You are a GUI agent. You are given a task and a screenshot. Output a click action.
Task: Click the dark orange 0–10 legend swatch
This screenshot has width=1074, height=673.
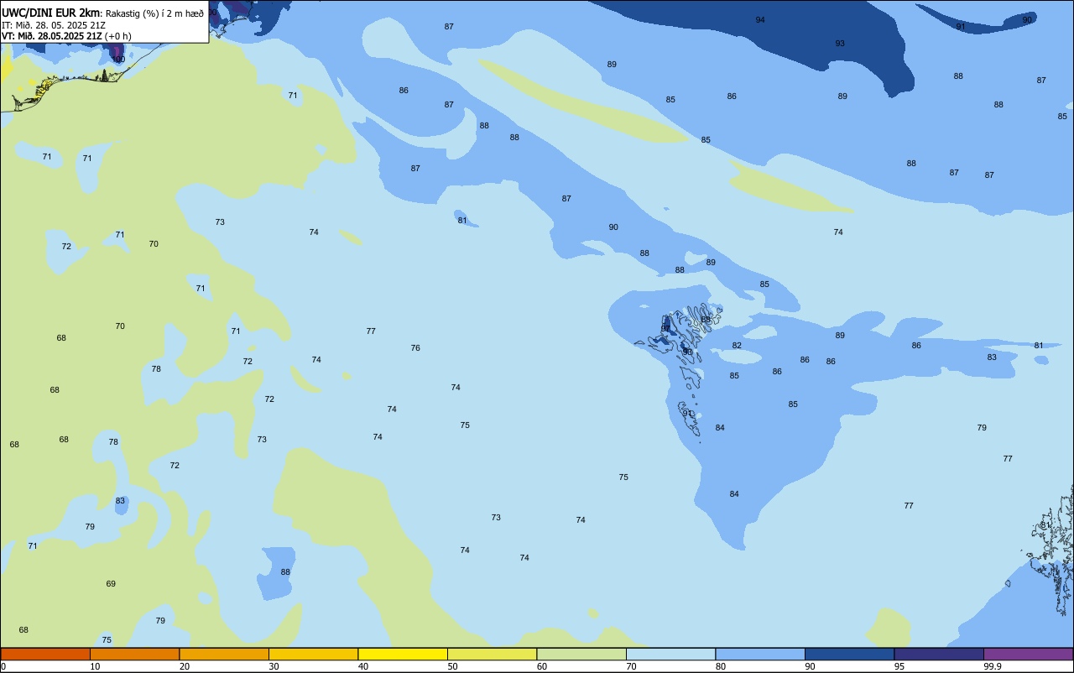coord(45,654)
